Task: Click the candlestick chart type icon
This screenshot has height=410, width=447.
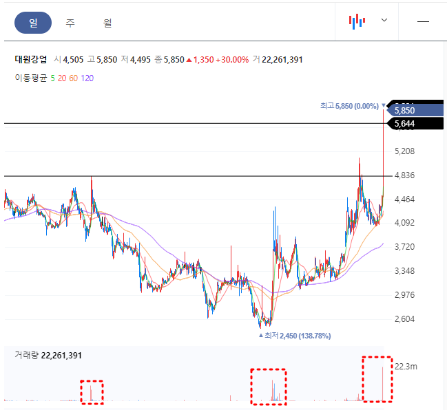Action: pyautogui.click(x=357, y=21)
